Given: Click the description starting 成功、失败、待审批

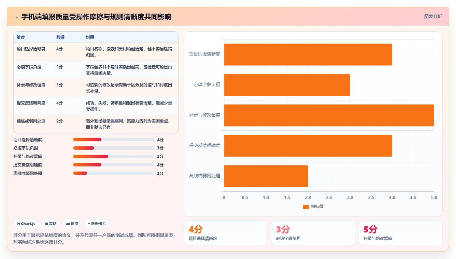Looking at the screenshot, I should 129,106.
